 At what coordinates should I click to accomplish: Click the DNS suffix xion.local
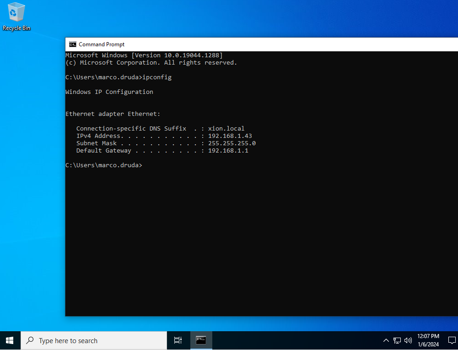coord(226,129)
